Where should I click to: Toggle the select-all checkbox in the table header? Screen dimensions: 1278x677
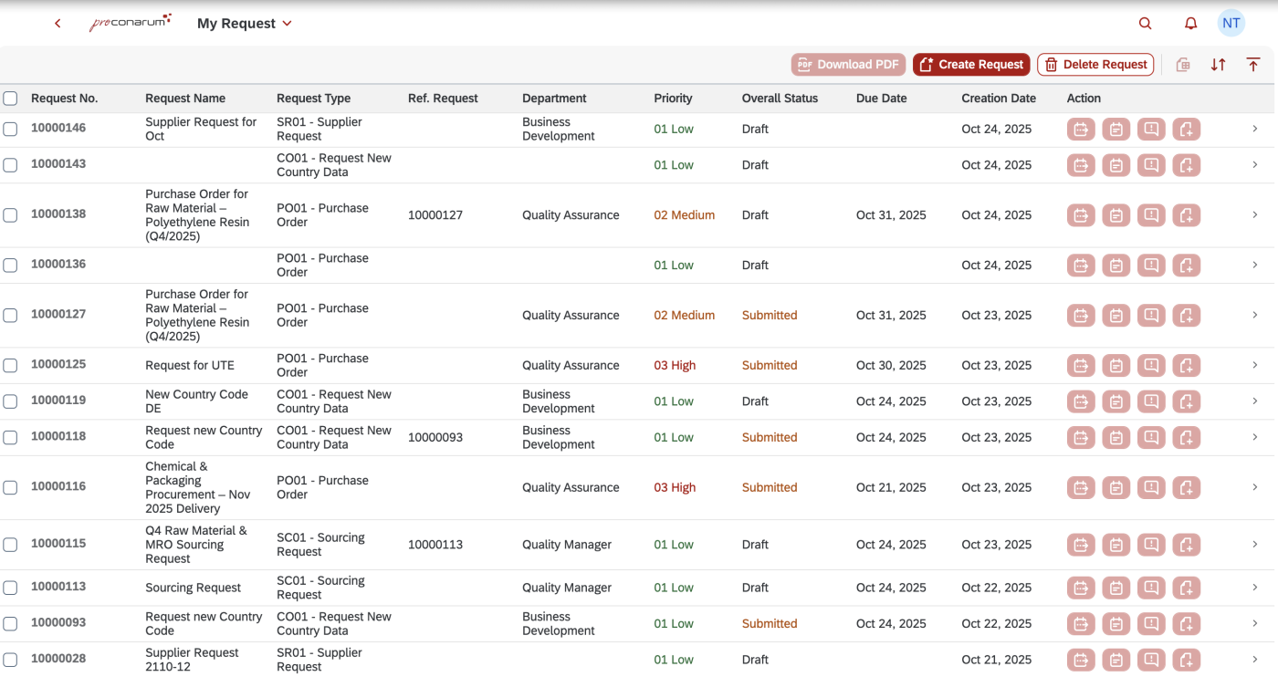10,99
